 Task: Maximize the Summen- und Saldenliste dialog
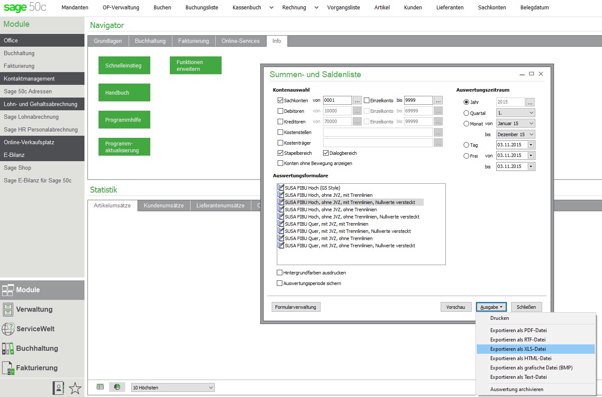[531, 74]
